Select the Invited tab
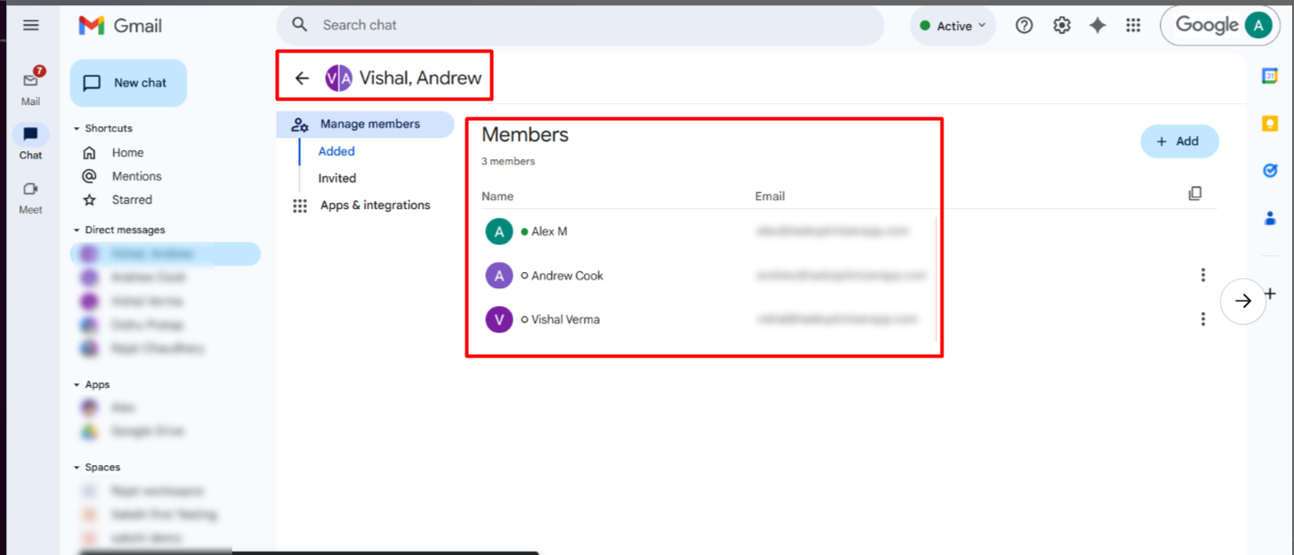The height and width of the screenshot is (555, 1294). 337,178
